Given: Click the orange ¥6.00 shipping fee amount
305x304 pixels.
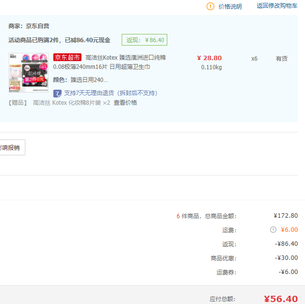Looking at the screenshot, I should tap(289, 230).
